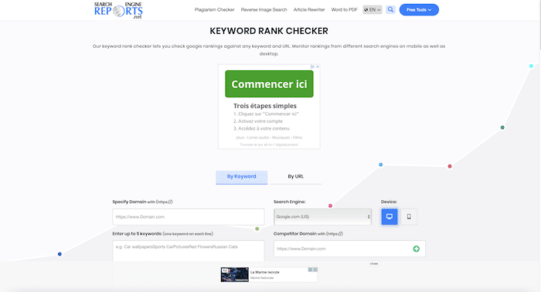Open the Search Engine Reports logo homepage
The height and width of the screenshot is (292, 541).
(x=118, y=10)
